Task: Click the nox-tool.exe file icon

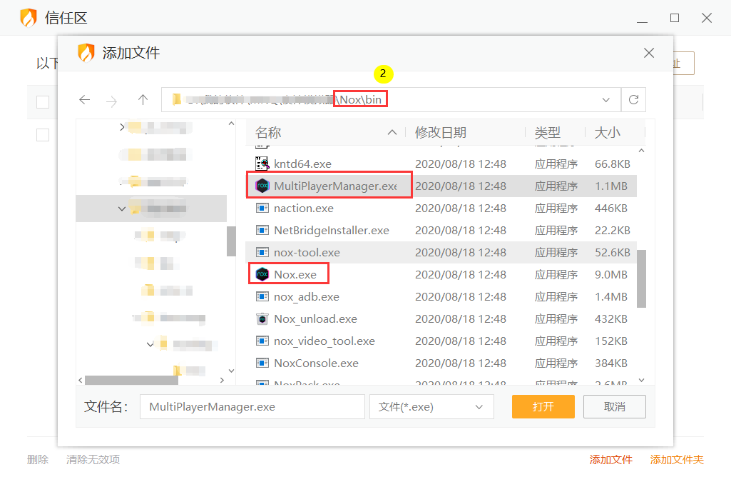Action: pyautogui.click(x=262, y=253)
